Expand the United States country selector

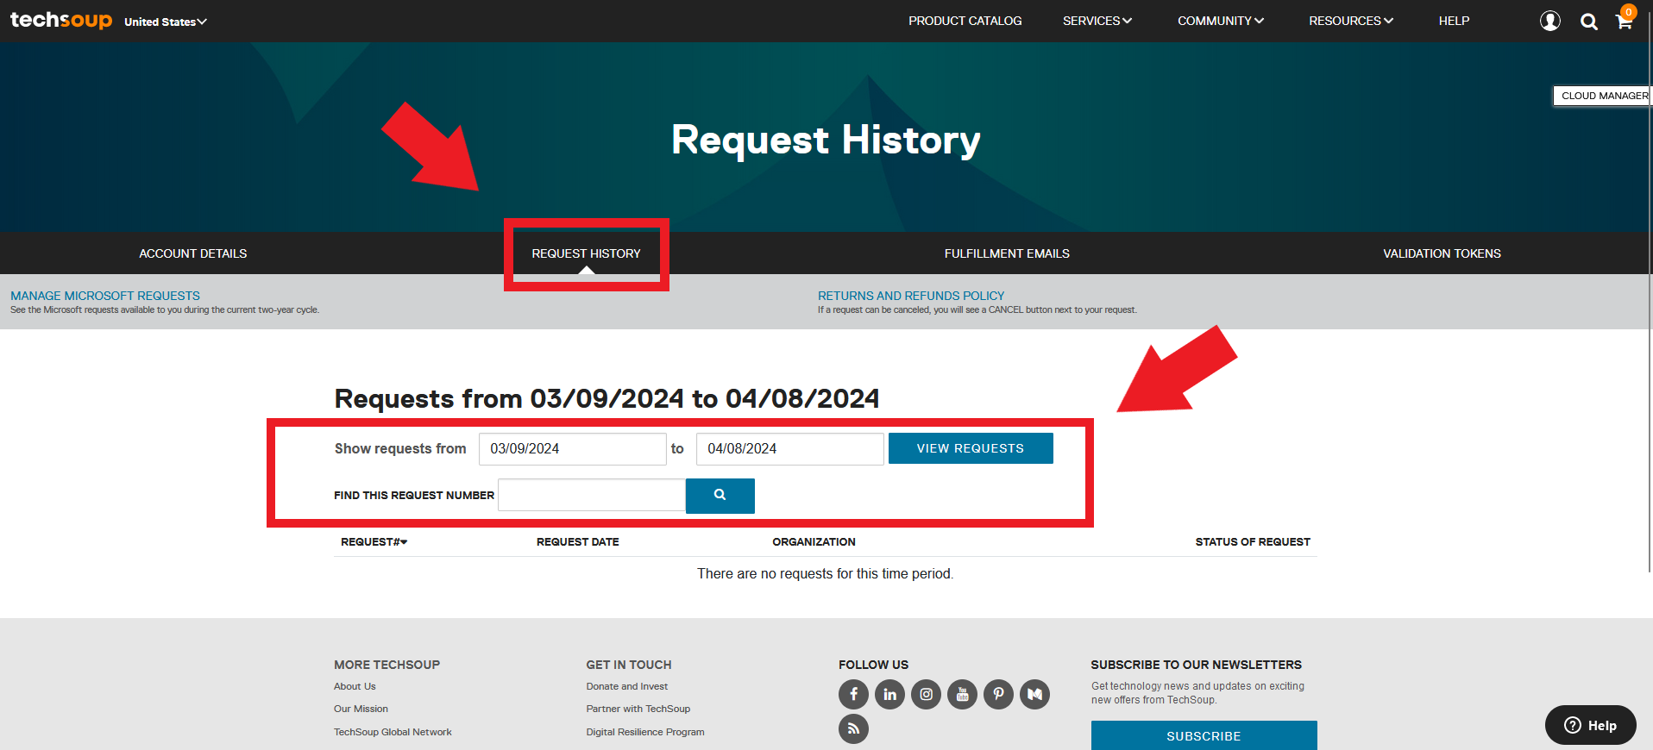tap(166, 22)
